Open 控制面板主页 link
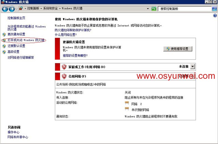 pos(16,18)
